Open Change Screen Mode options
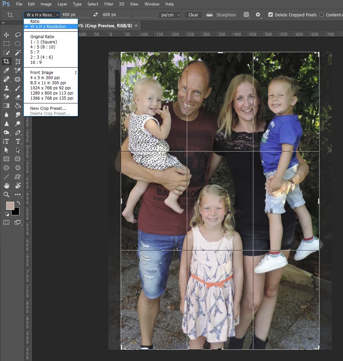343x361 pixels. (x=18, y=222)
